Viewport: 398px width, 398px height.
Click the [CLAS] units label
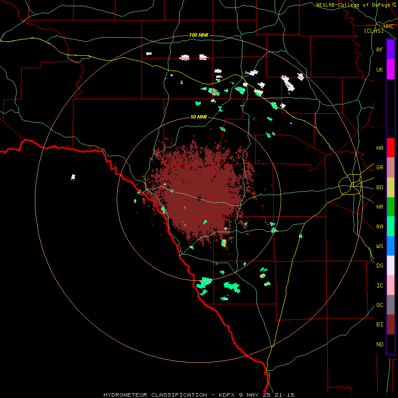click(374, 31)
